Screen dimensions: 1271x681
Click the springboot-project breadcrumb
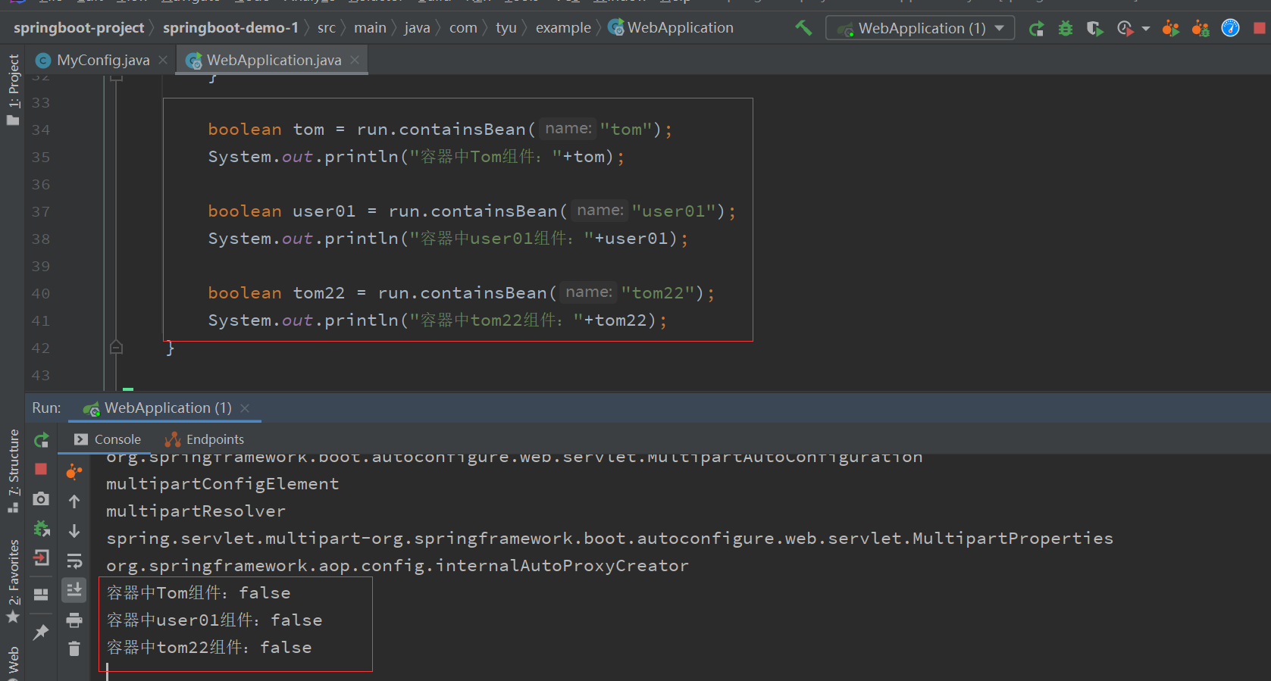click(79, 28)
